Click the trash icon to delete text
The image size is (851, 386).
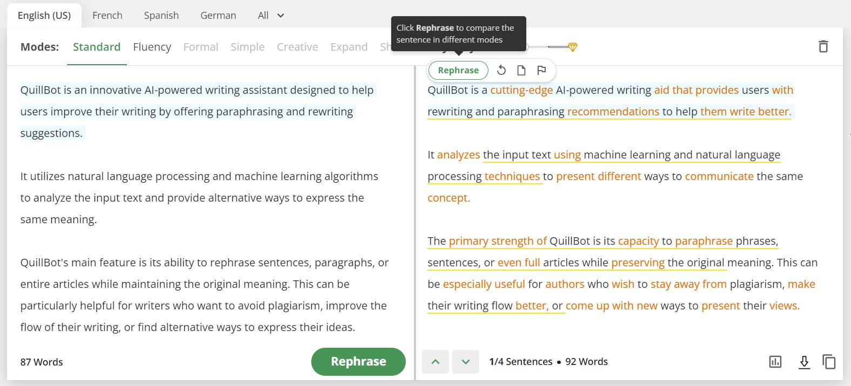[x=823, y=46]
